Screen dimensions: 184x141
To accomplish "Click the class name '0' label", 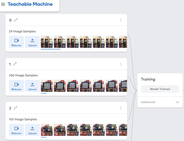I will [x=10, y=20].
